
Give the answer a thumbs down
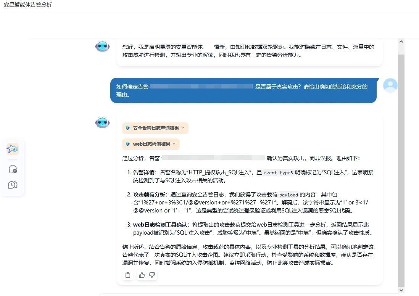(152, 275)
